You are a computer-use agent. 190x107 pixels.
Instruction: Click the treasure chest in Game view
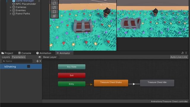[131, 23]
